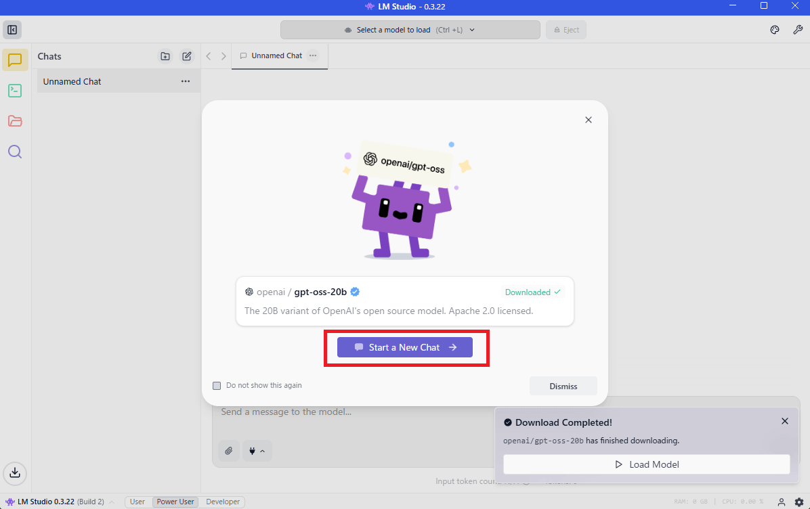Open the integrations plug menu
810x509 pixels.
tap(257, 451)
